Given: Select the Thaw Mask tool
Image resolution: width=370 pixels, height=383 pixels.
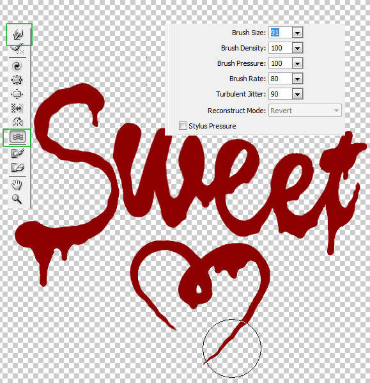Looking at the screenshot, I should tap(18, 168).
